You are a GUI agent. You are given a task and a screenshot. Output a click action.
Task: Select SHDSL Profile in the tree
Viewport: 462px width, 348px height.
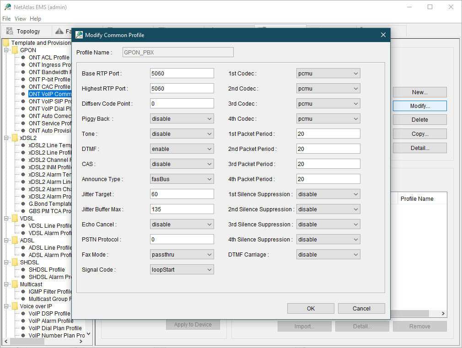(x=47, y=270)
